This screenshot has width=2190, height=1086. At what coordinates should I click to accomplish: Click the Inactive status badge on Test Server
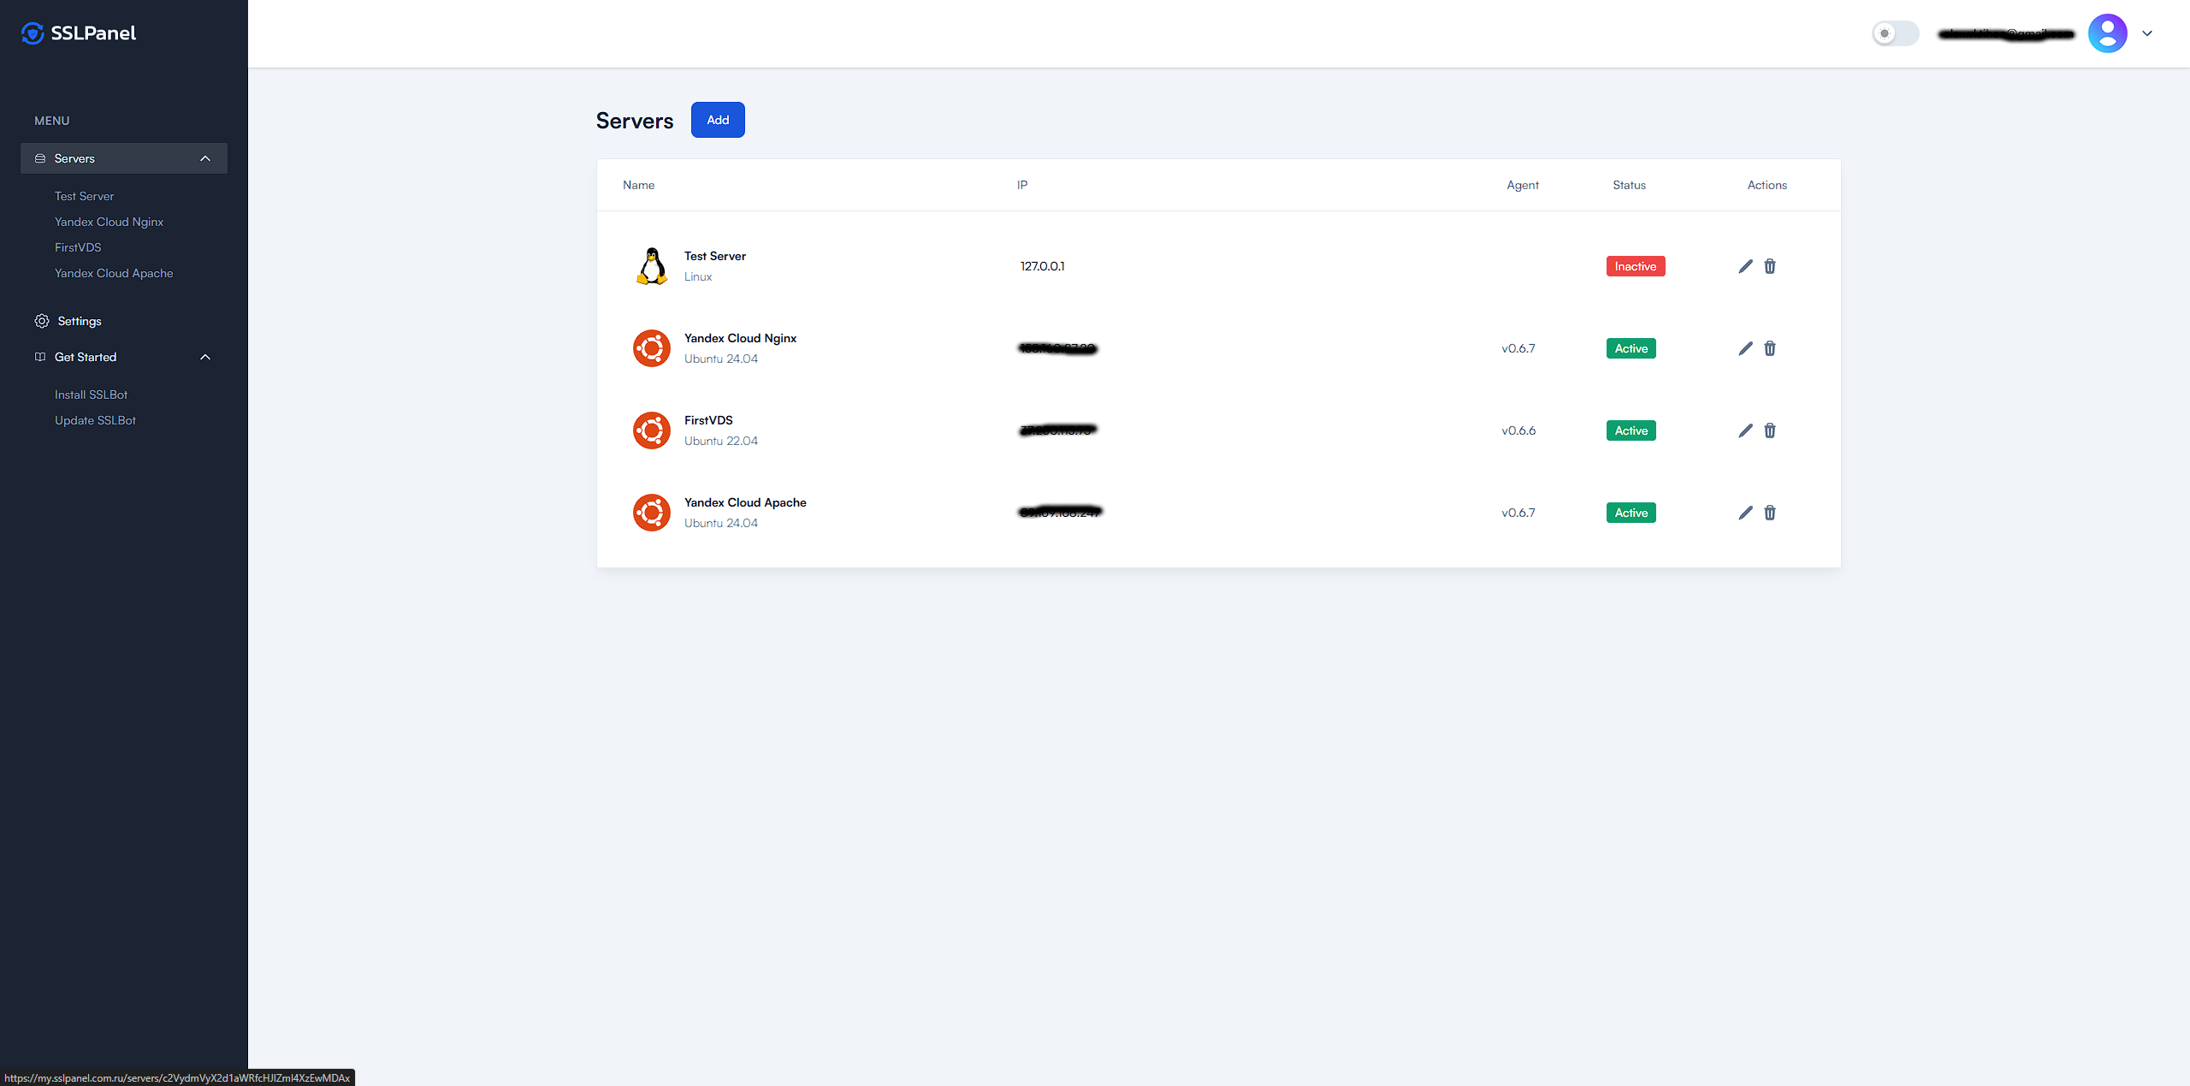coord(1635,266)
